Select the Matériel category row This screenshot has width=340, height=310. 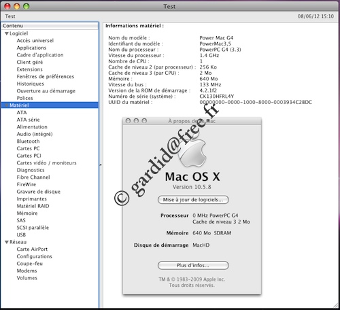(x=50, y=105)
